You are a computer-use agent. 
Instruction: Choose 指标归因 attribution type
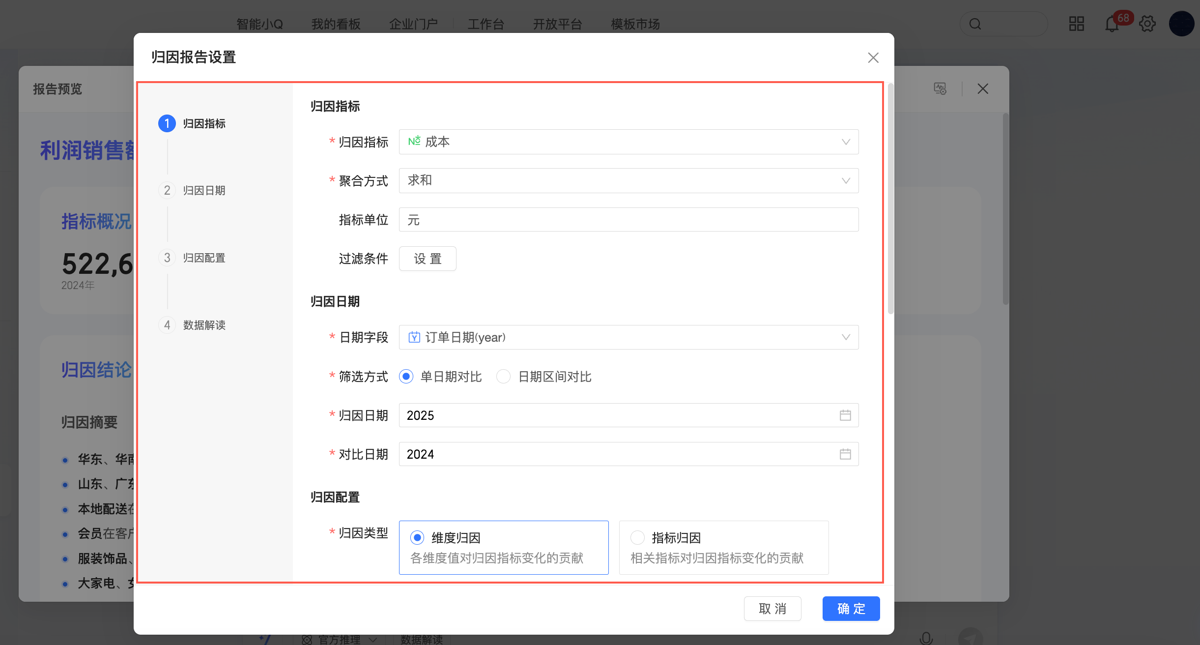(x=637, y=538)
